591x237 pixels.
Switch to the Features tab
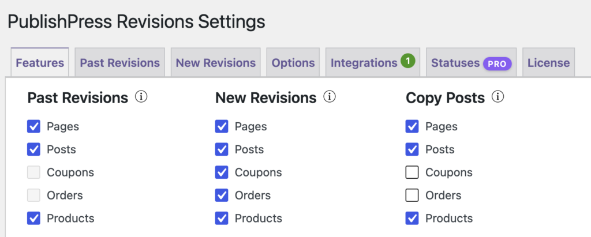40,62
